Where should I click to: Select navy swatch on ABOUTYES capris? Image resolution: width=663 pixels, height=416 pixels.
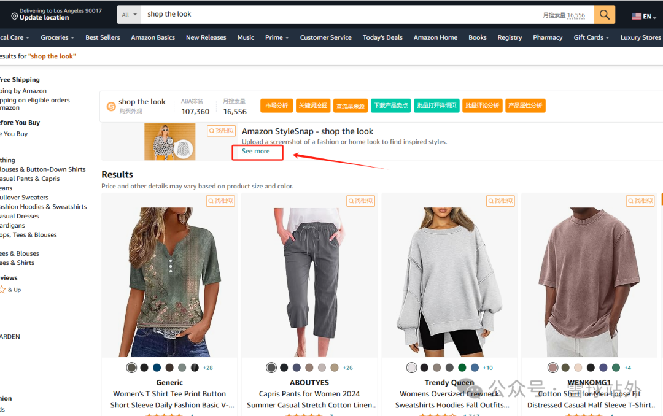(x=297, y=368)
